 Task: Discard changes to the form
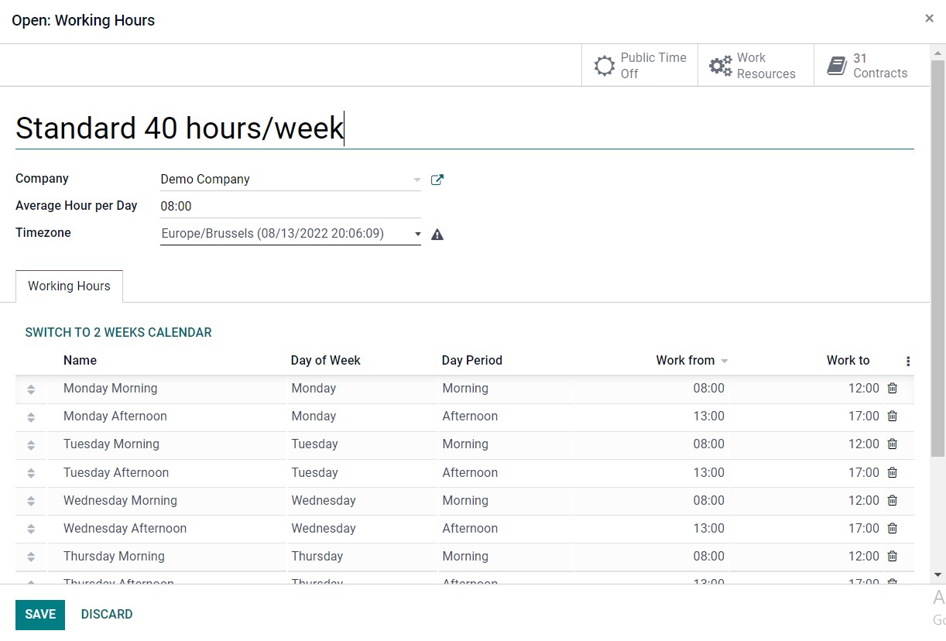[107, 614]
